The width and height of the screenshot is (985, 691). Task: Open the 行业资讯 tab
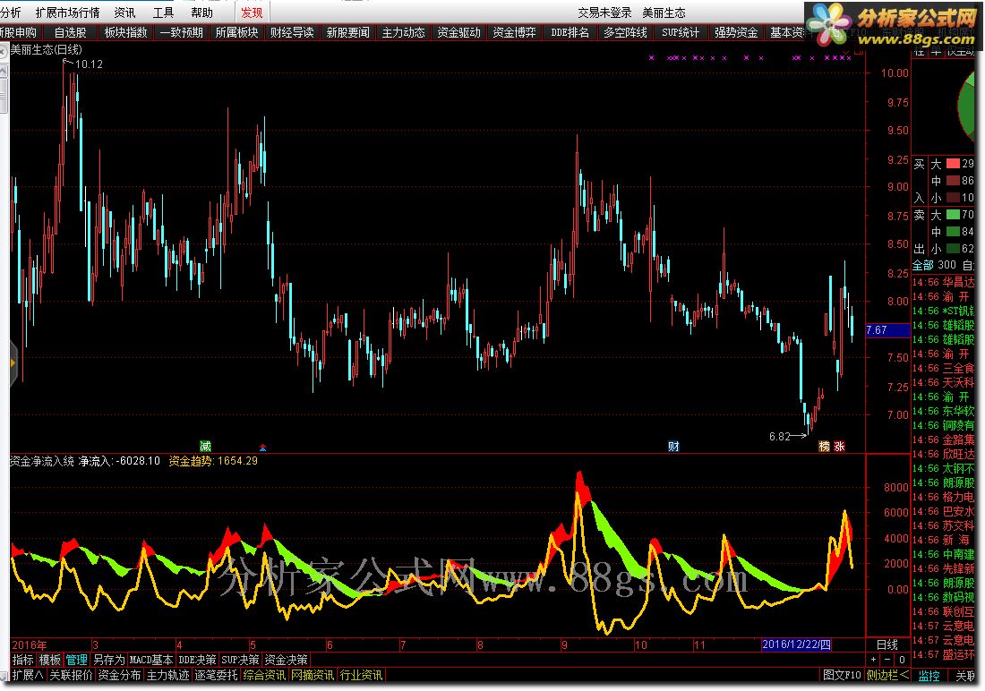tap(361, 675)
